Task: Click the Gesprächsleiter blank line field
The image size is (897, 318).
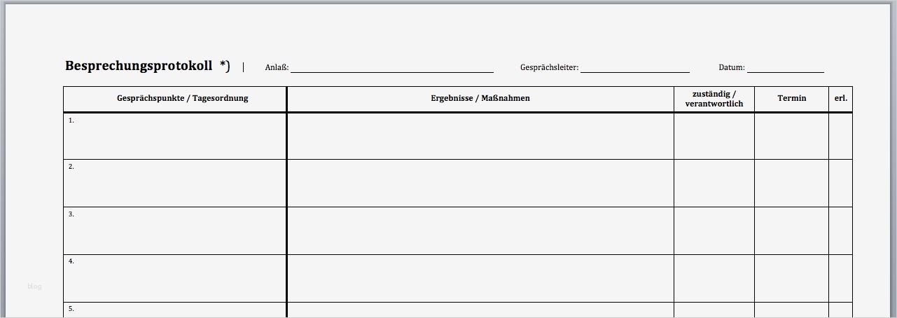Action: click(x=634, y=68)
